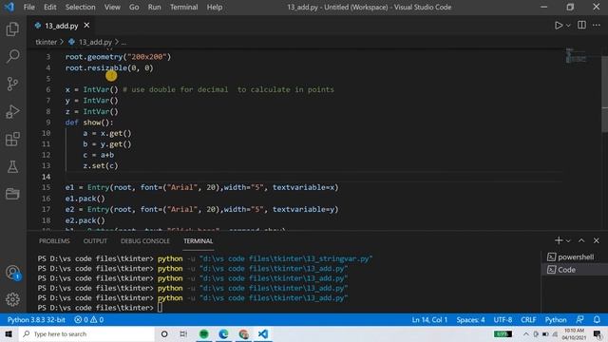Image resolution: width=608 pixels, height=342 pixels.
Task: Open Visual Studio Code taskbar icon
Action: coord(263,333)
